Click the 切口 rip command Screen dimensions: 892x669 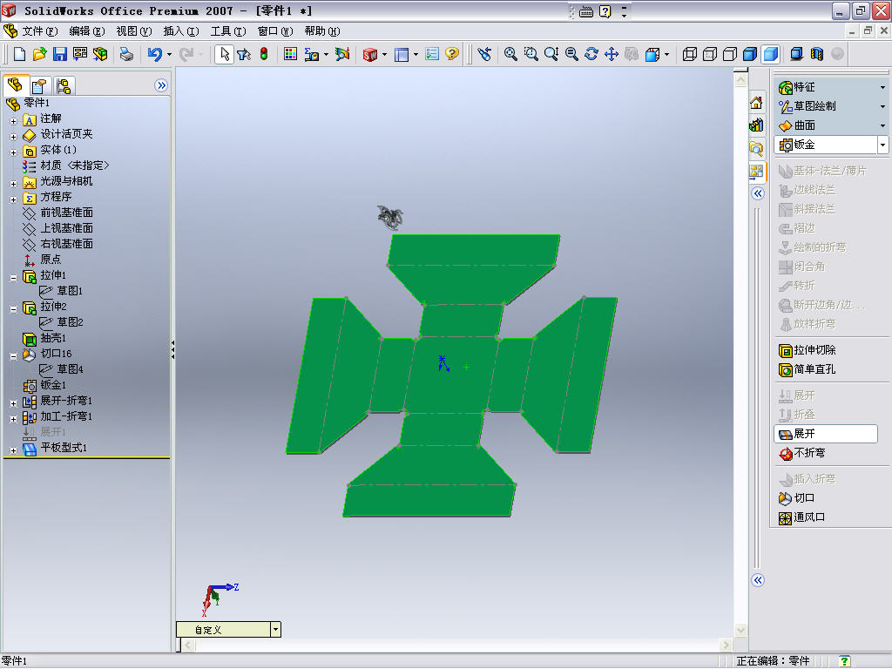click(796, 498)
